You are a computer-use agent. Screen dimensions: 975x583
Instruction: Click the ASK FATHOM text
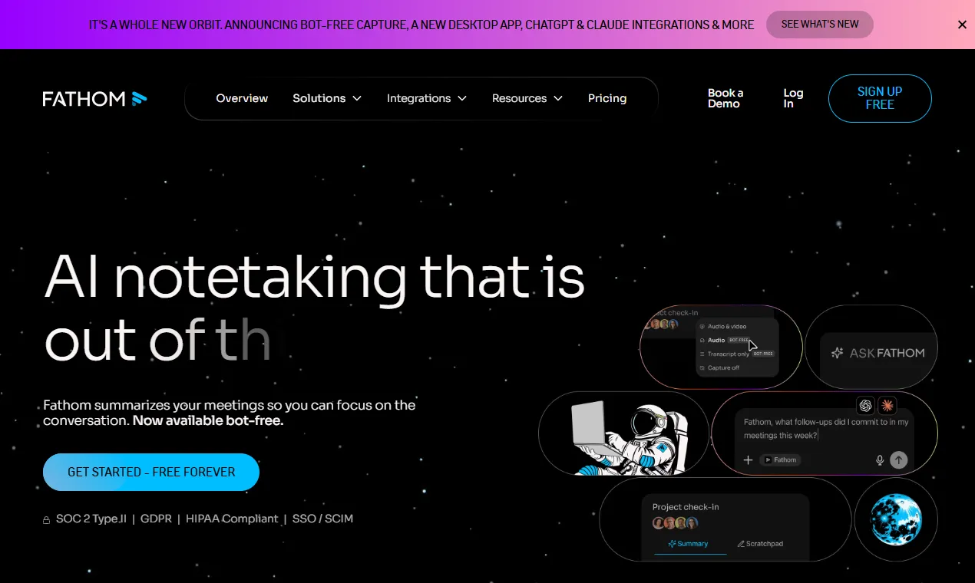(887, 353)
